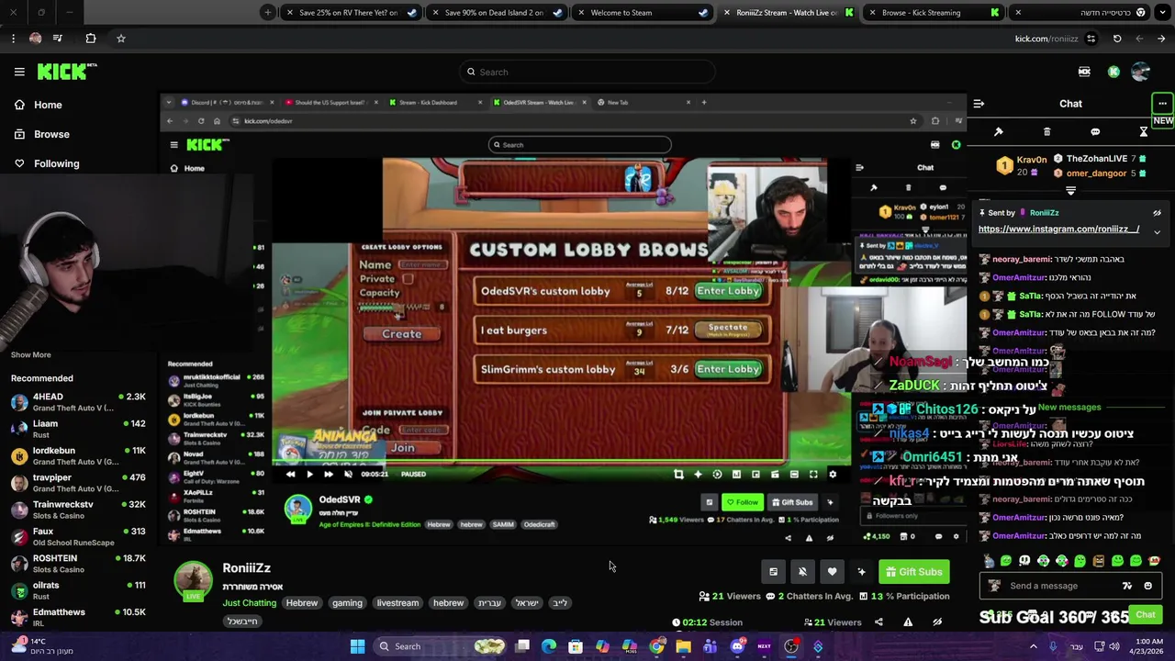Switch to Welcome to Steam tab
Screen dimensions: 1175x661
(x=643, y=13)
